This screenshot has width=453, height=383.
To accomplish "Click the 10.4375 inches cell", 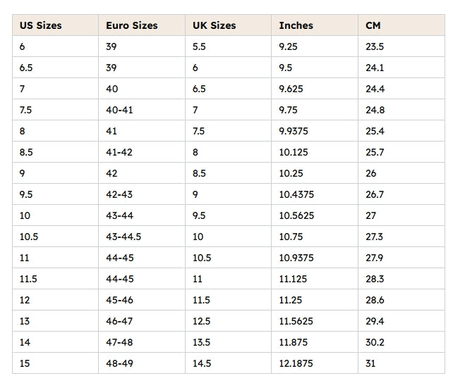I will 315,194.
